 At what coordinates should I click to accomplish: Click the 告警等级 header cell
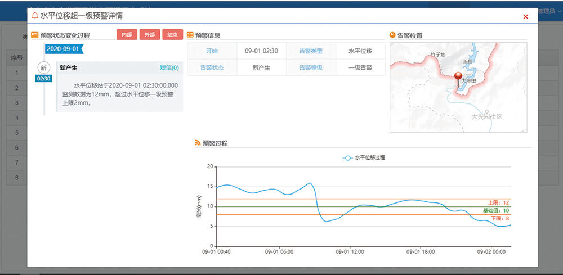click(311, 67)
